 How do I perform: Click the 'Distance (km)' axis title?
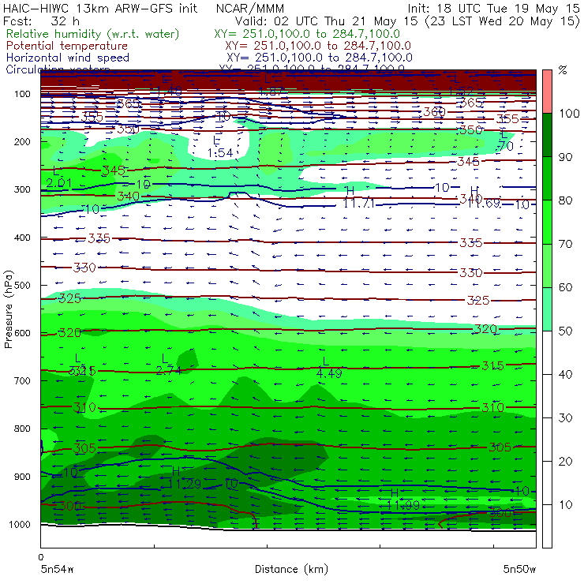coord(291,569)
